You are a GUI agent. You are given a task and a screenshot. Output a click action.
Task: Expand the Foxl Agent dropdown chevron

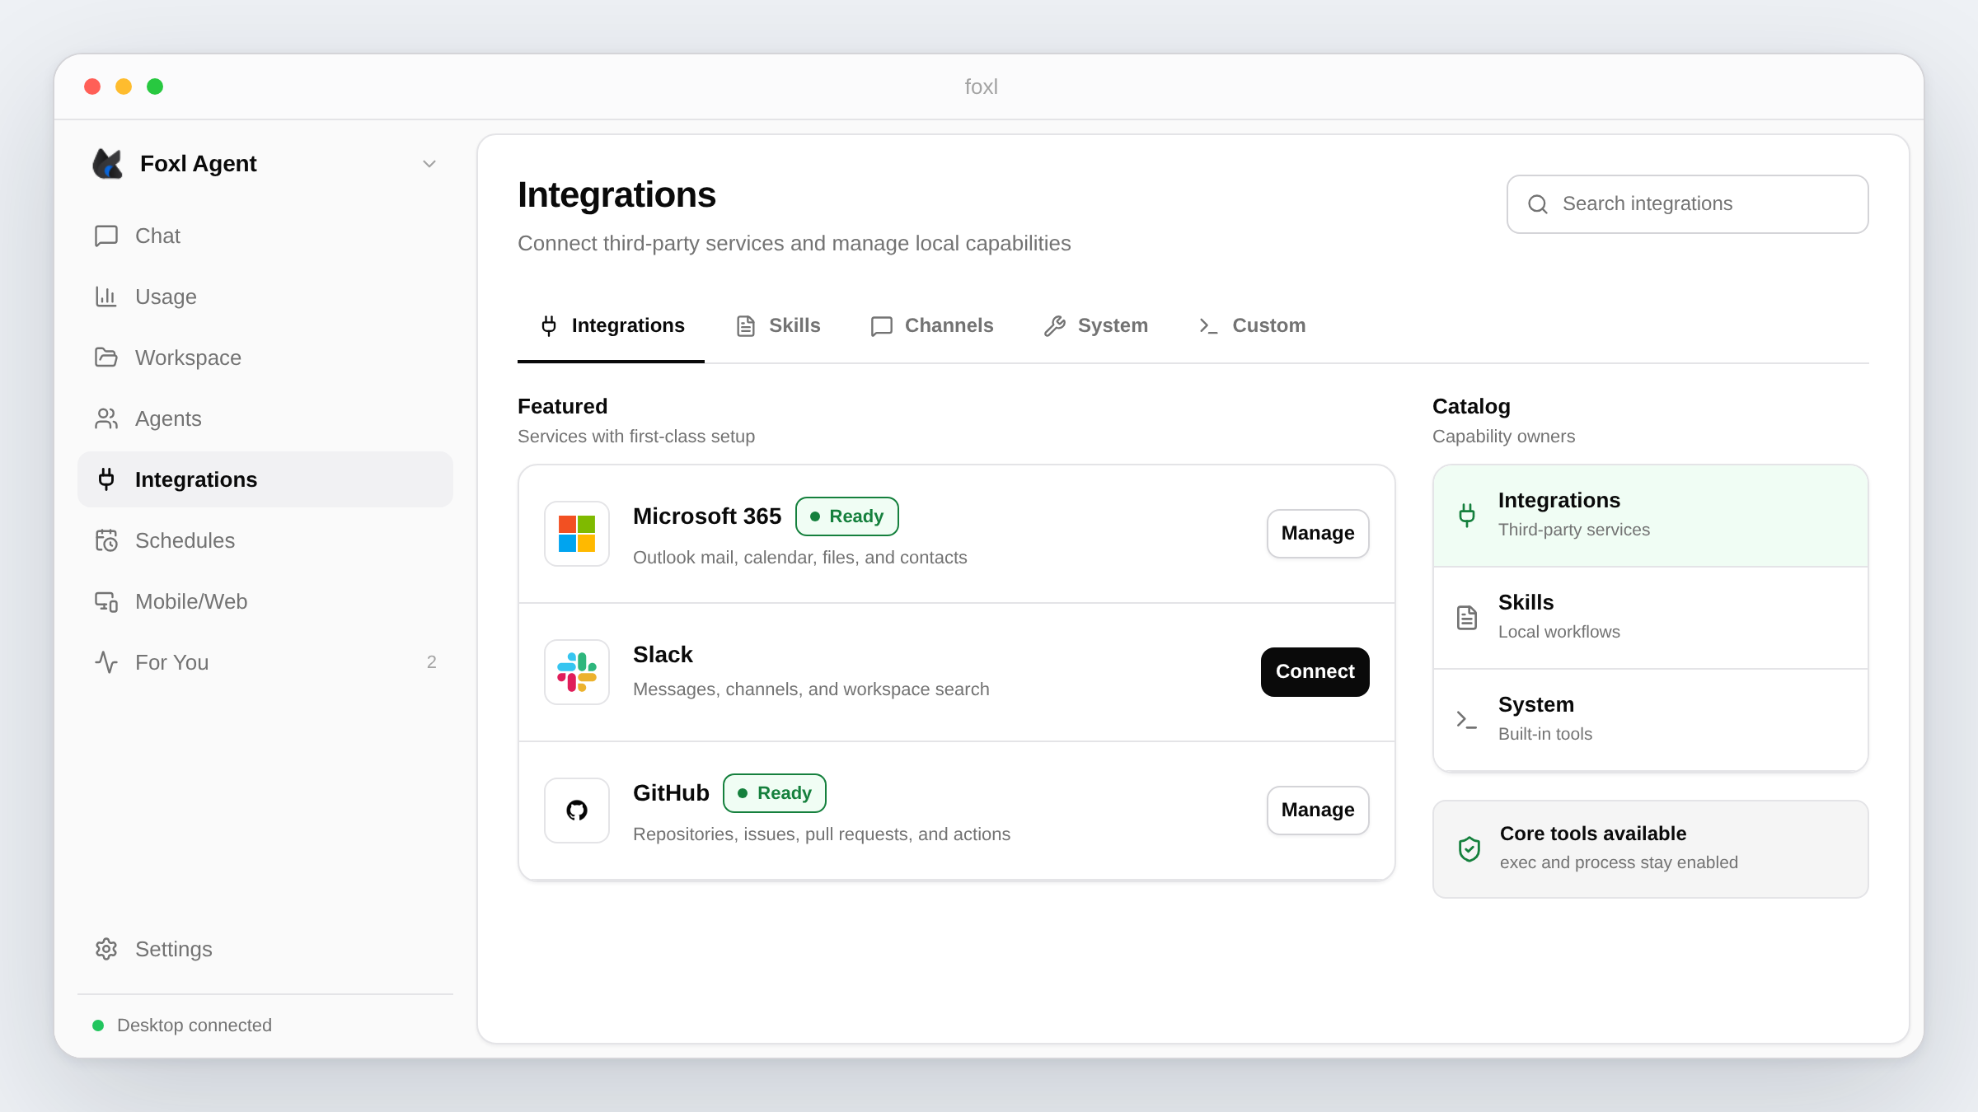429,164
